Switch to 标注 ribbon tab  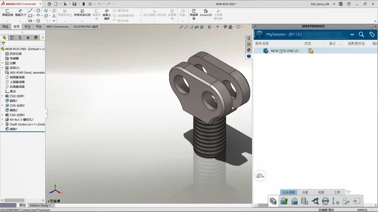coord(28,27)
